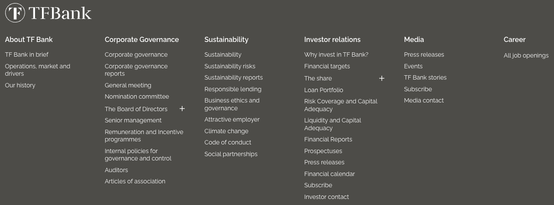Screen dimensions: 554x205
Task: Go to Media contact page
Action: pos(424,100)
